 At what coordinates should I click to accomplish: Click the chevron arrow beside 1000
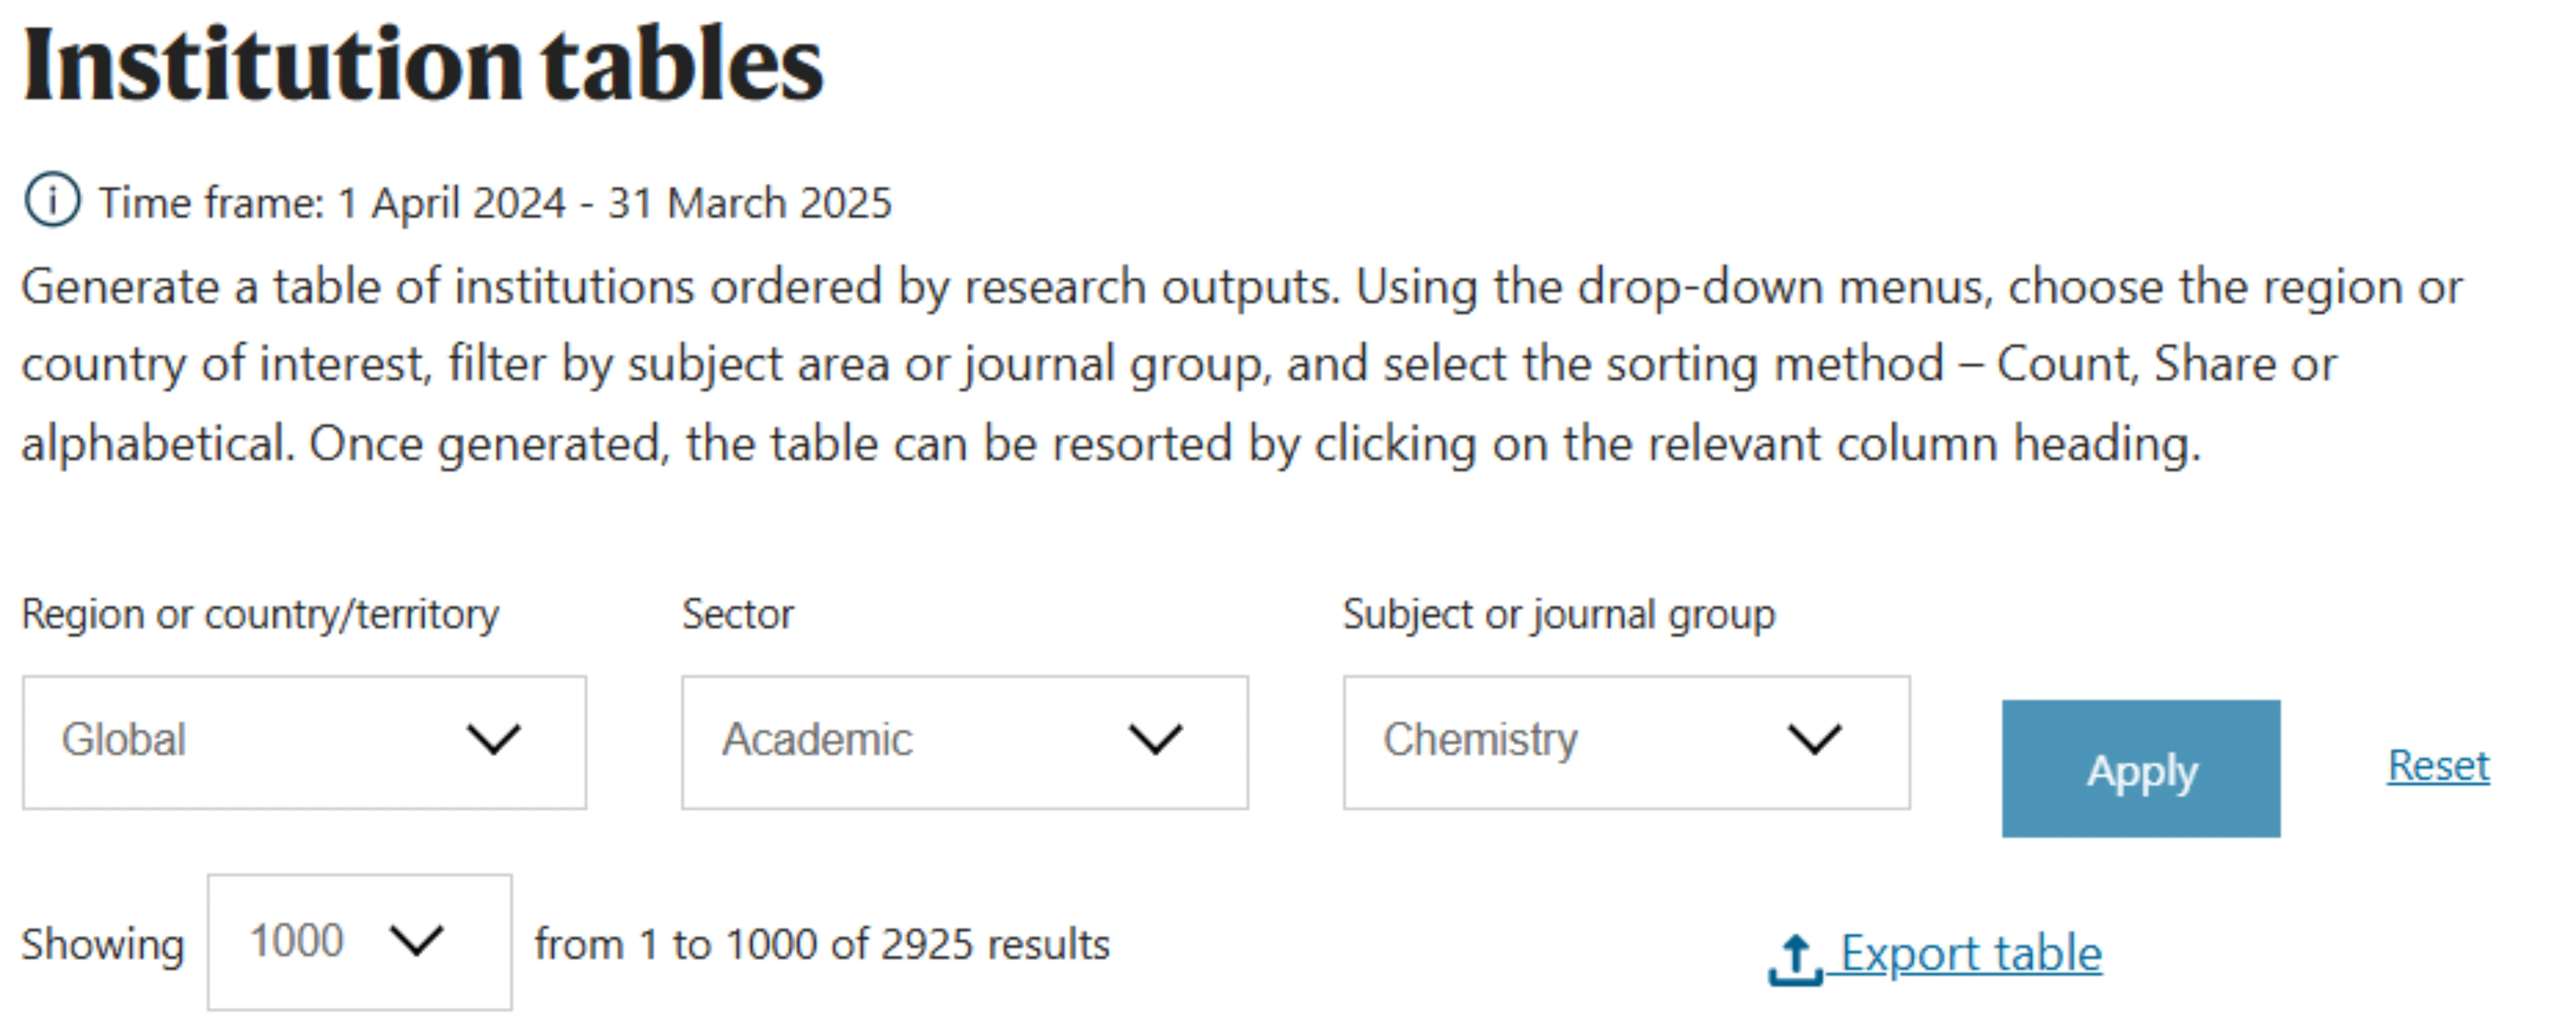pyautogui.click(x=416, y=940)
